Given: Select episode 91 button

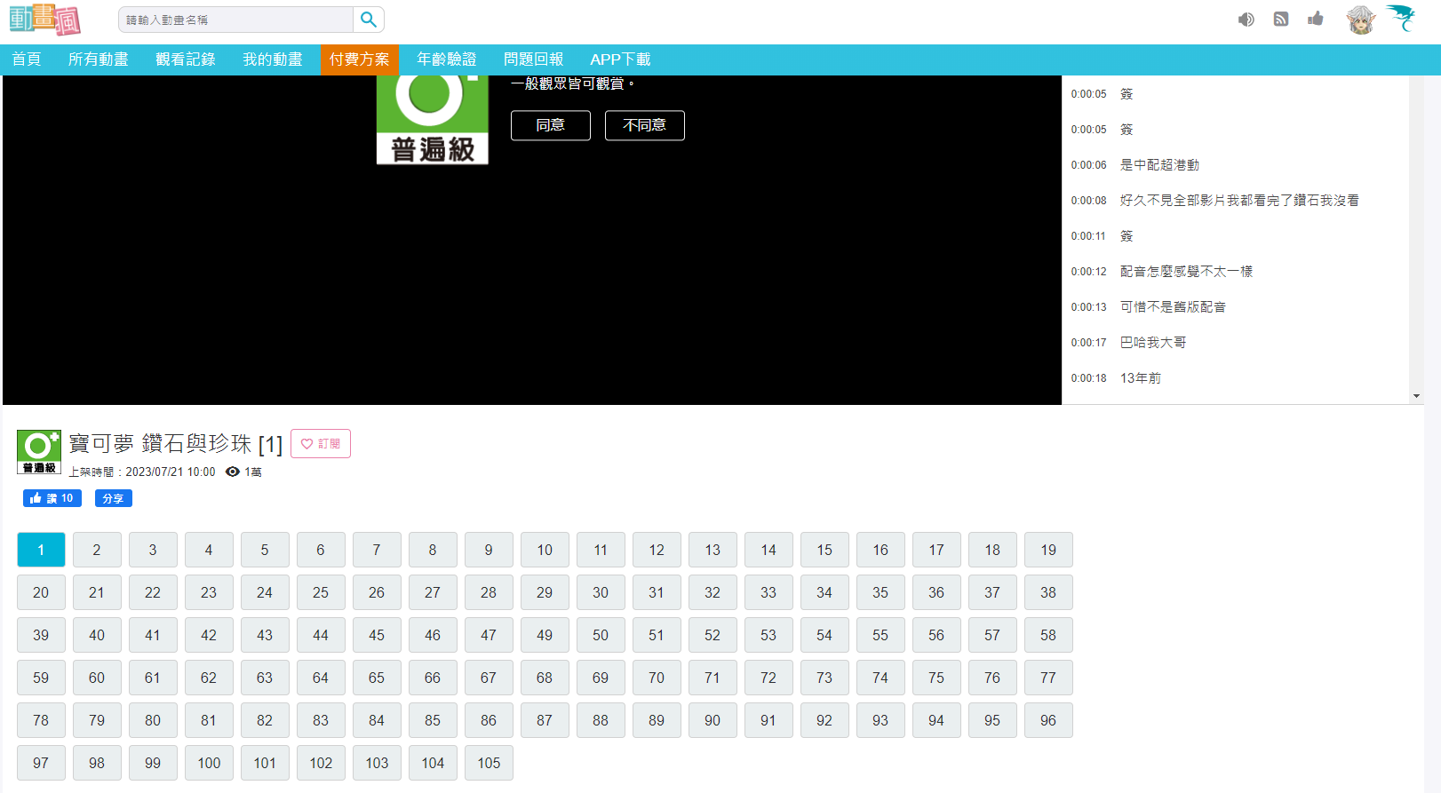Looking at the screenshot, I should 768,720.
